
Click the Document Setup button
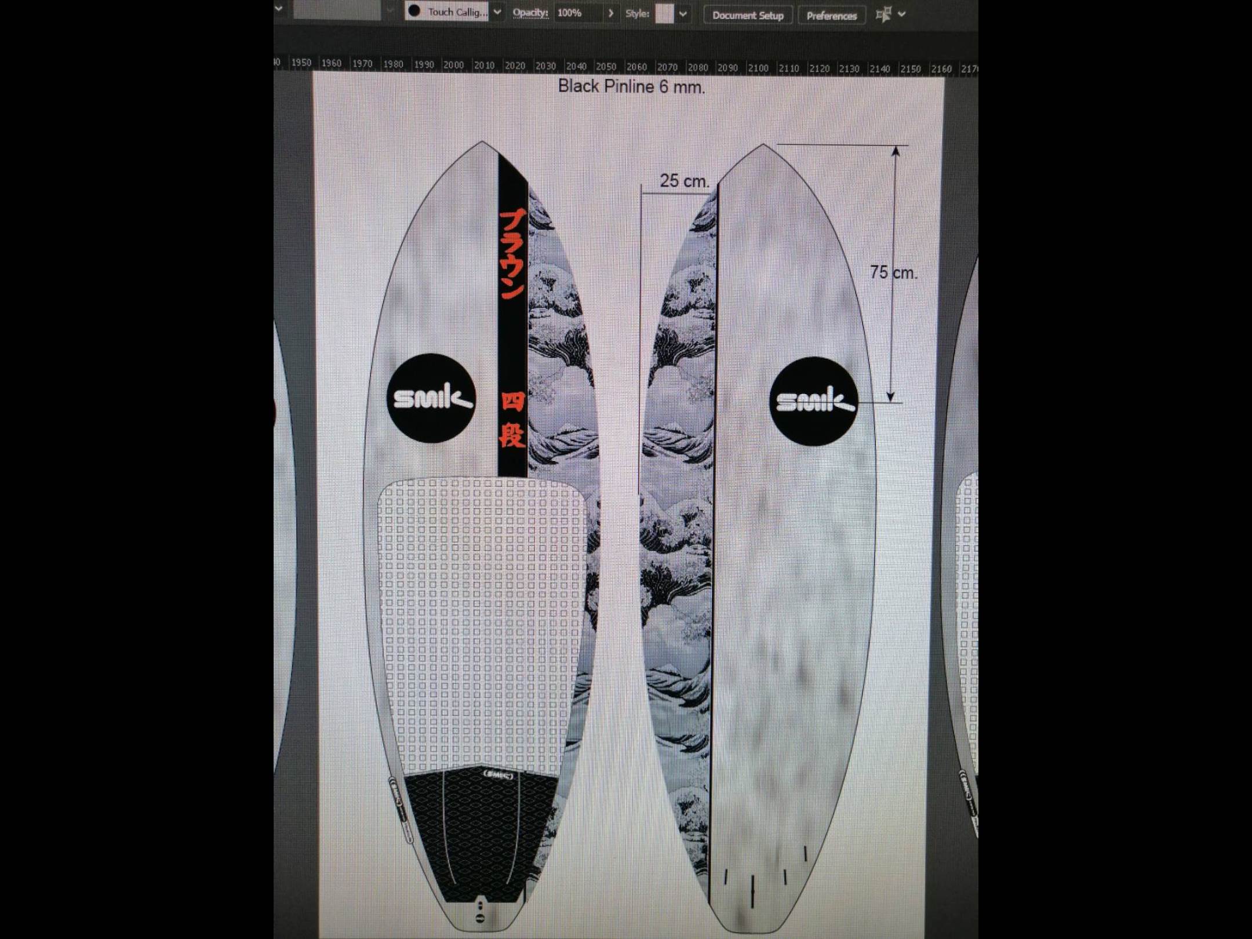748,15
